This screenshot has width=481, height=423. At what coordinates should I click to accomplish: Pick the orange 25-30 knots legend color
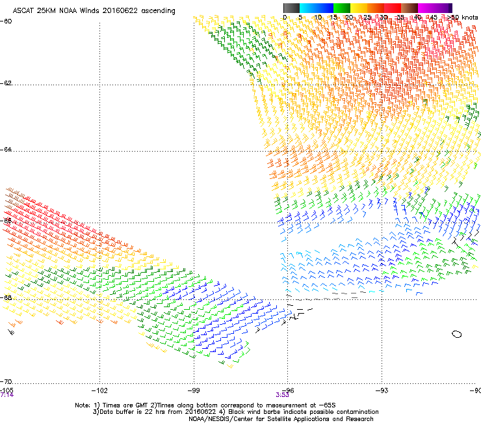[x=376, y=8]
